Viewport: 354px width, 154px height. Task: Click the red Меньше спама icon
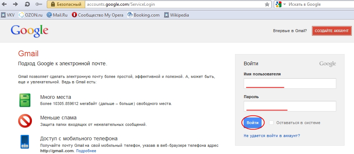25,121
